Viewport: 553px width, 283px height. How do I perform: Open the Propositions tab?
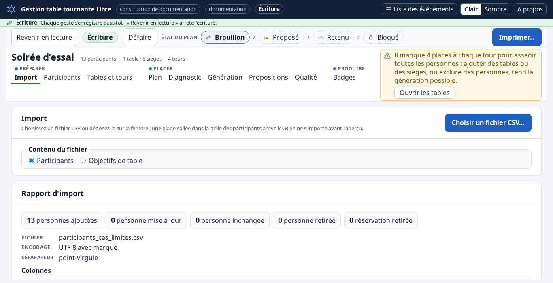268,77
